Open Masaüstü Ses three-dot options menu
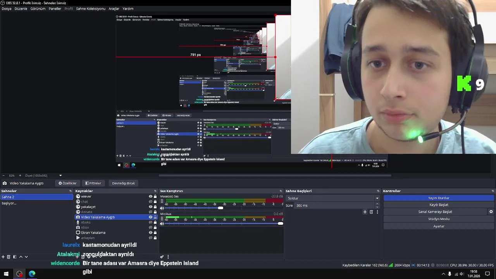 click(162, 202)
